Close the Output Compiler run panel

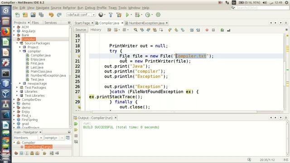click(x=116, y=118)
